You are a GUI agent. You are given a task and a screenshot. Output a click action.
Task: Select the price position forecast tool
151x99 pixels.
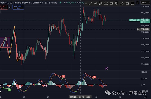coord(117,3)
